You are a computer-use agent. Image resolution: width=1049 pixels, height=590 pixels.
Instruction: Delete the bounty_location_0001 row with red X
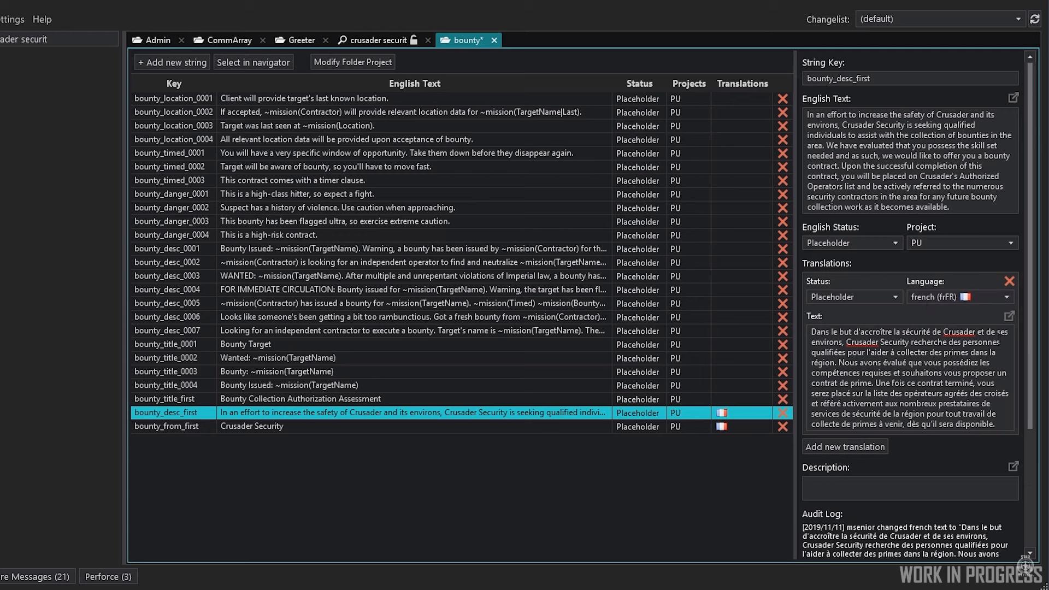pos(782,99)
